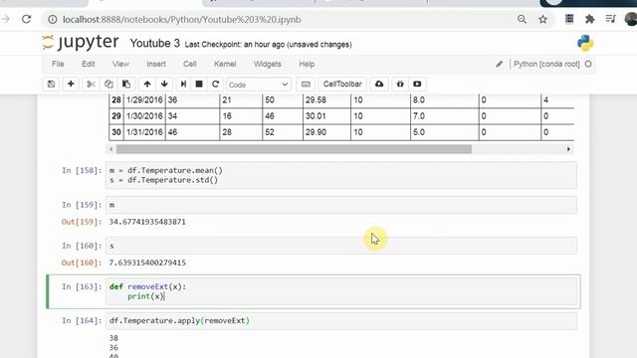Click the Python logo icon
637x358 pixels.
[x=585, y=43]
